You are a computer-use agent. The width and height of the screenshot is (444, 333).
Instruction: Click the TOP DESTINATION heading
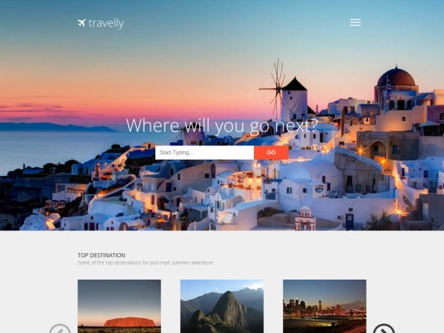101,255
